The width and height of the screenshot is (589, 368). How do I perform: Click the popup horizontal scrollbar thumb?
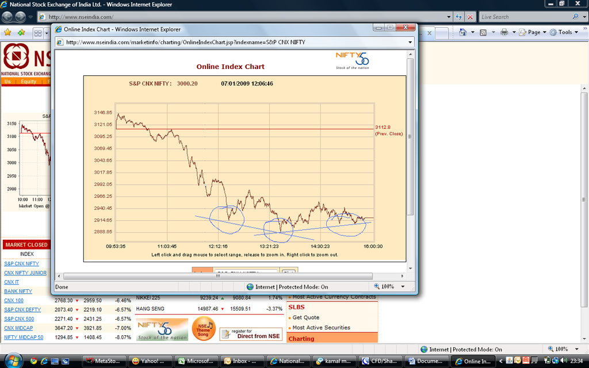217,276
